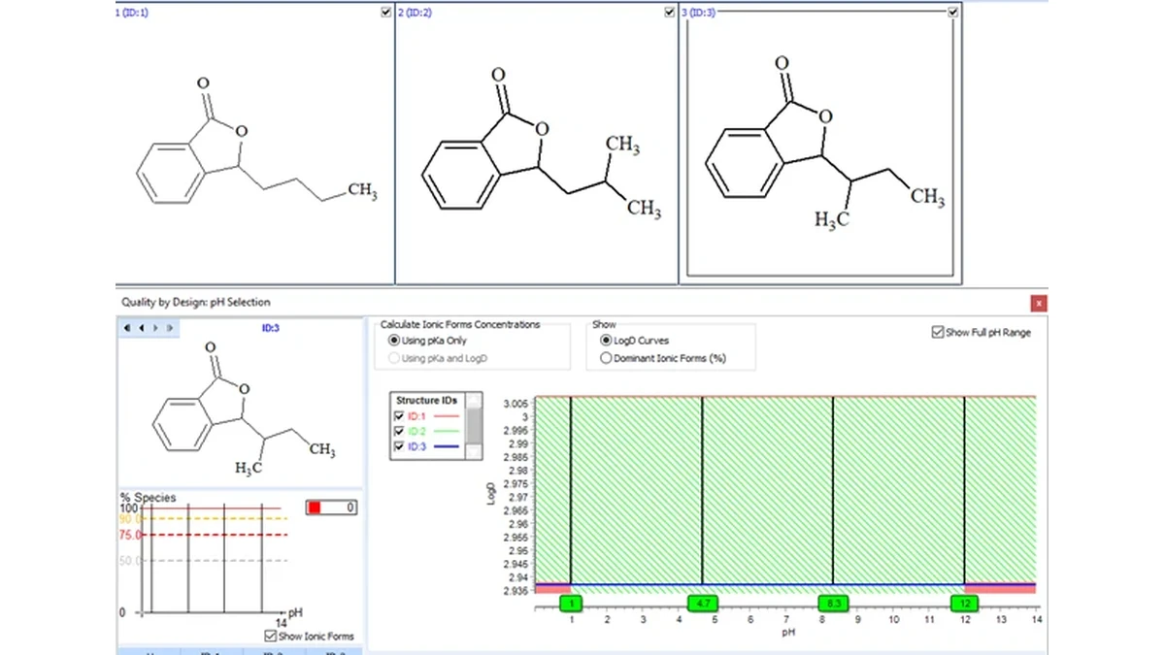The image size is (1165, 655).
Task: Click the pH 8.3 marker handle
Action: click(x=833, y=604)
